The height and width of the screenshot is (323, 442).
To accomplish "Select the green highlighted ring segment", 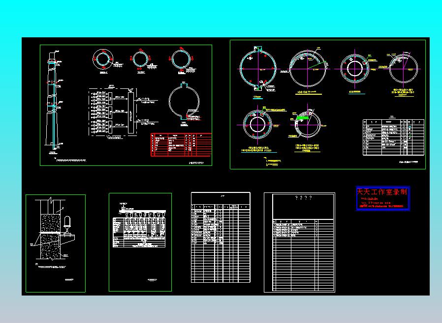I will click(x=302, y=119).
